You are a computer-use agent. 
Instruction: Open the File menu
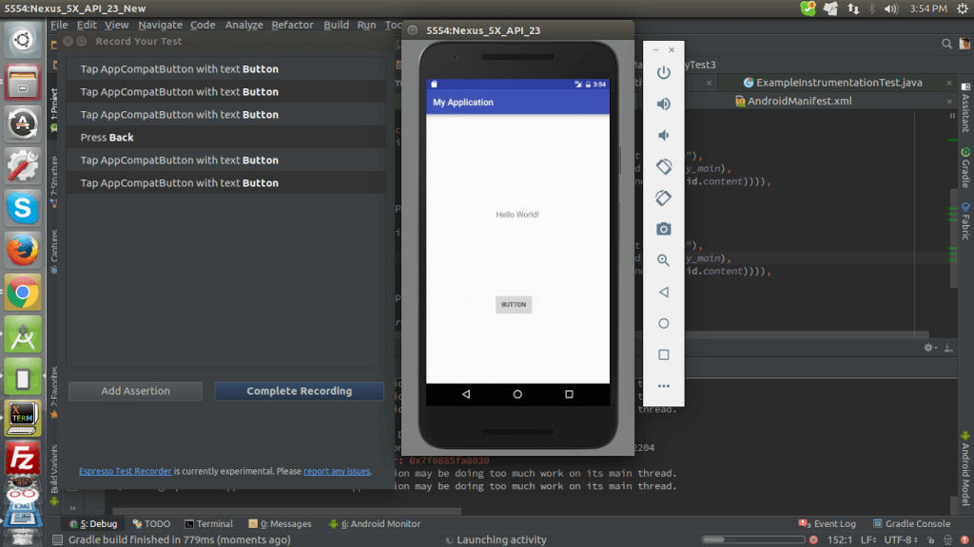(x=59, y=25)
